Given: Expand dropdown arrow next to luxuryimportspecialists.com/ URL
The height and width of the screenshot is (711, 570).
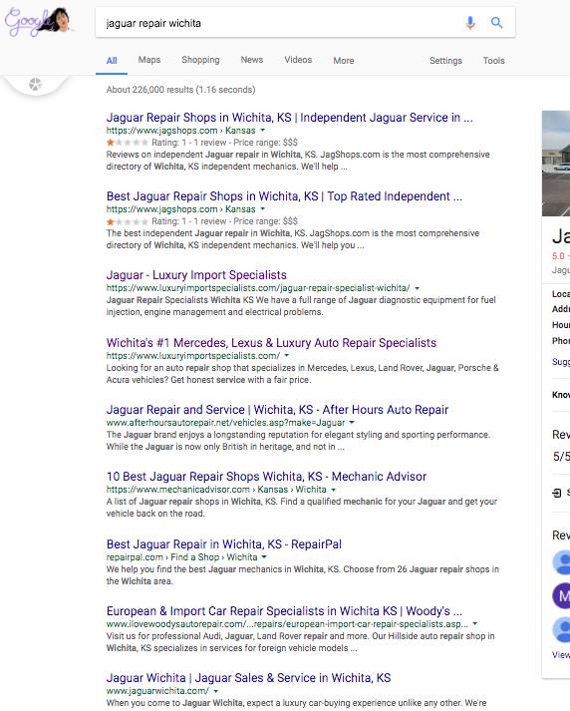Looking at the screenshot, I should point(286,356).
